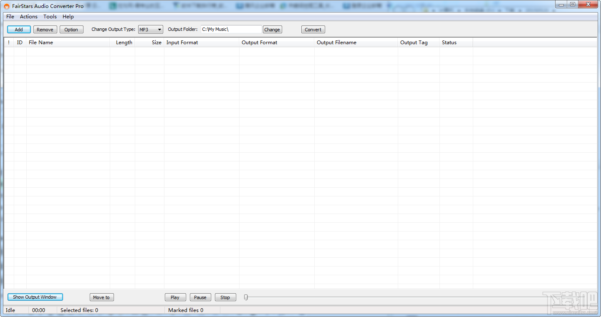Sort by the ! marker column header
601x317 pixels.
9,43
